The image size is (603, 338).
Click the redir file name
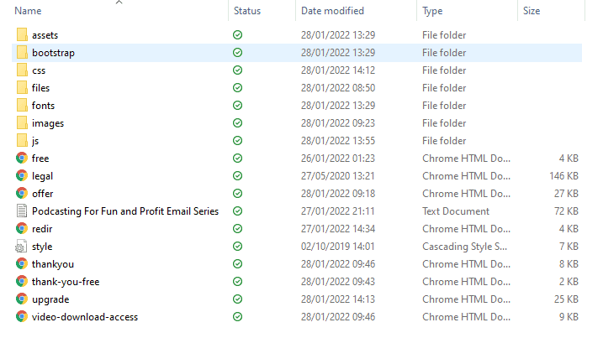pyautogui.click(x=42, y=229)
